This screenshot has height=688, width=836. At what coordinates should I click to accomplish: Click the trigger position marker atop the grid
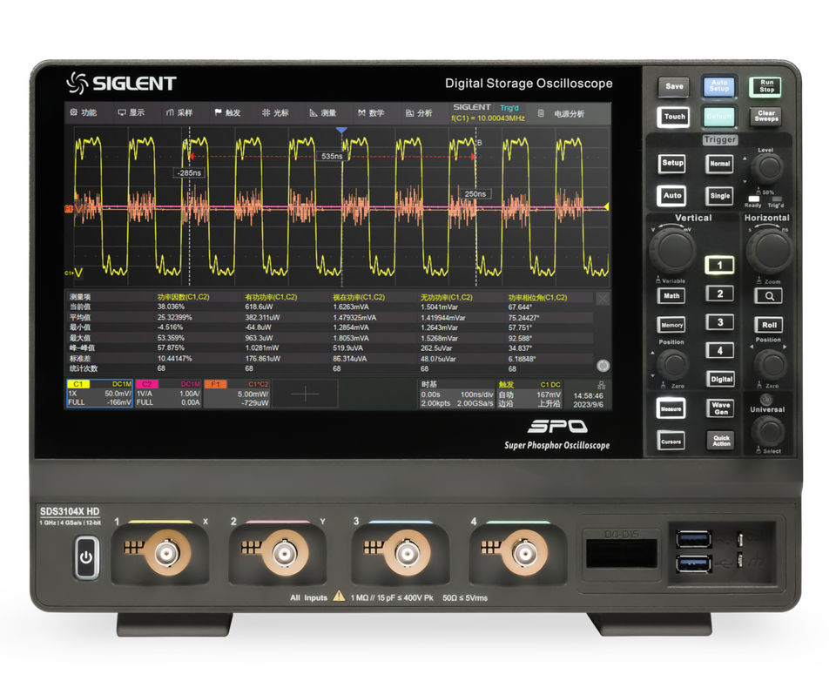[x=341, y=130]
